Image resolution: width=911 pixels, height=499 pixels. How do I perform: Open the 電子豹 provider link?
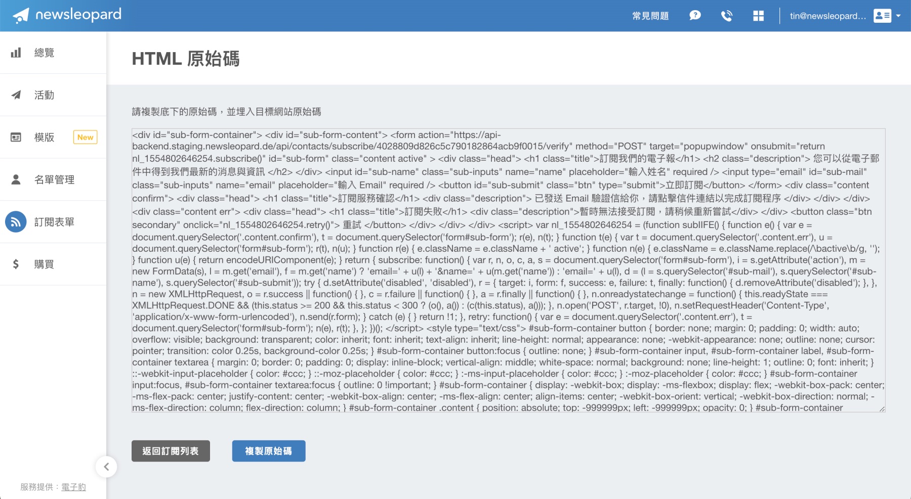73,487
